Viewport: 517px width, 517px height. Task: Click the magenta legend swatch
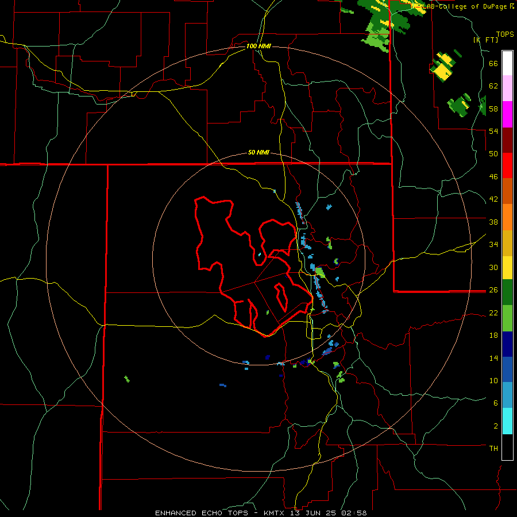click(x=507, y=114)
